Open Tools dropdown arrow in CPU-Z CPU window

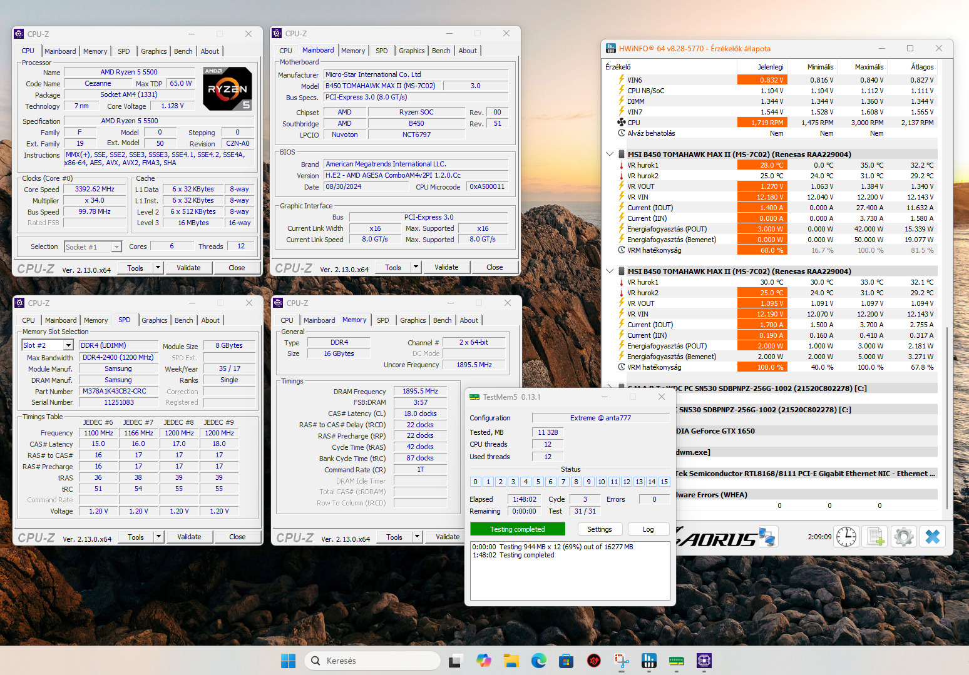coord(158,268)
